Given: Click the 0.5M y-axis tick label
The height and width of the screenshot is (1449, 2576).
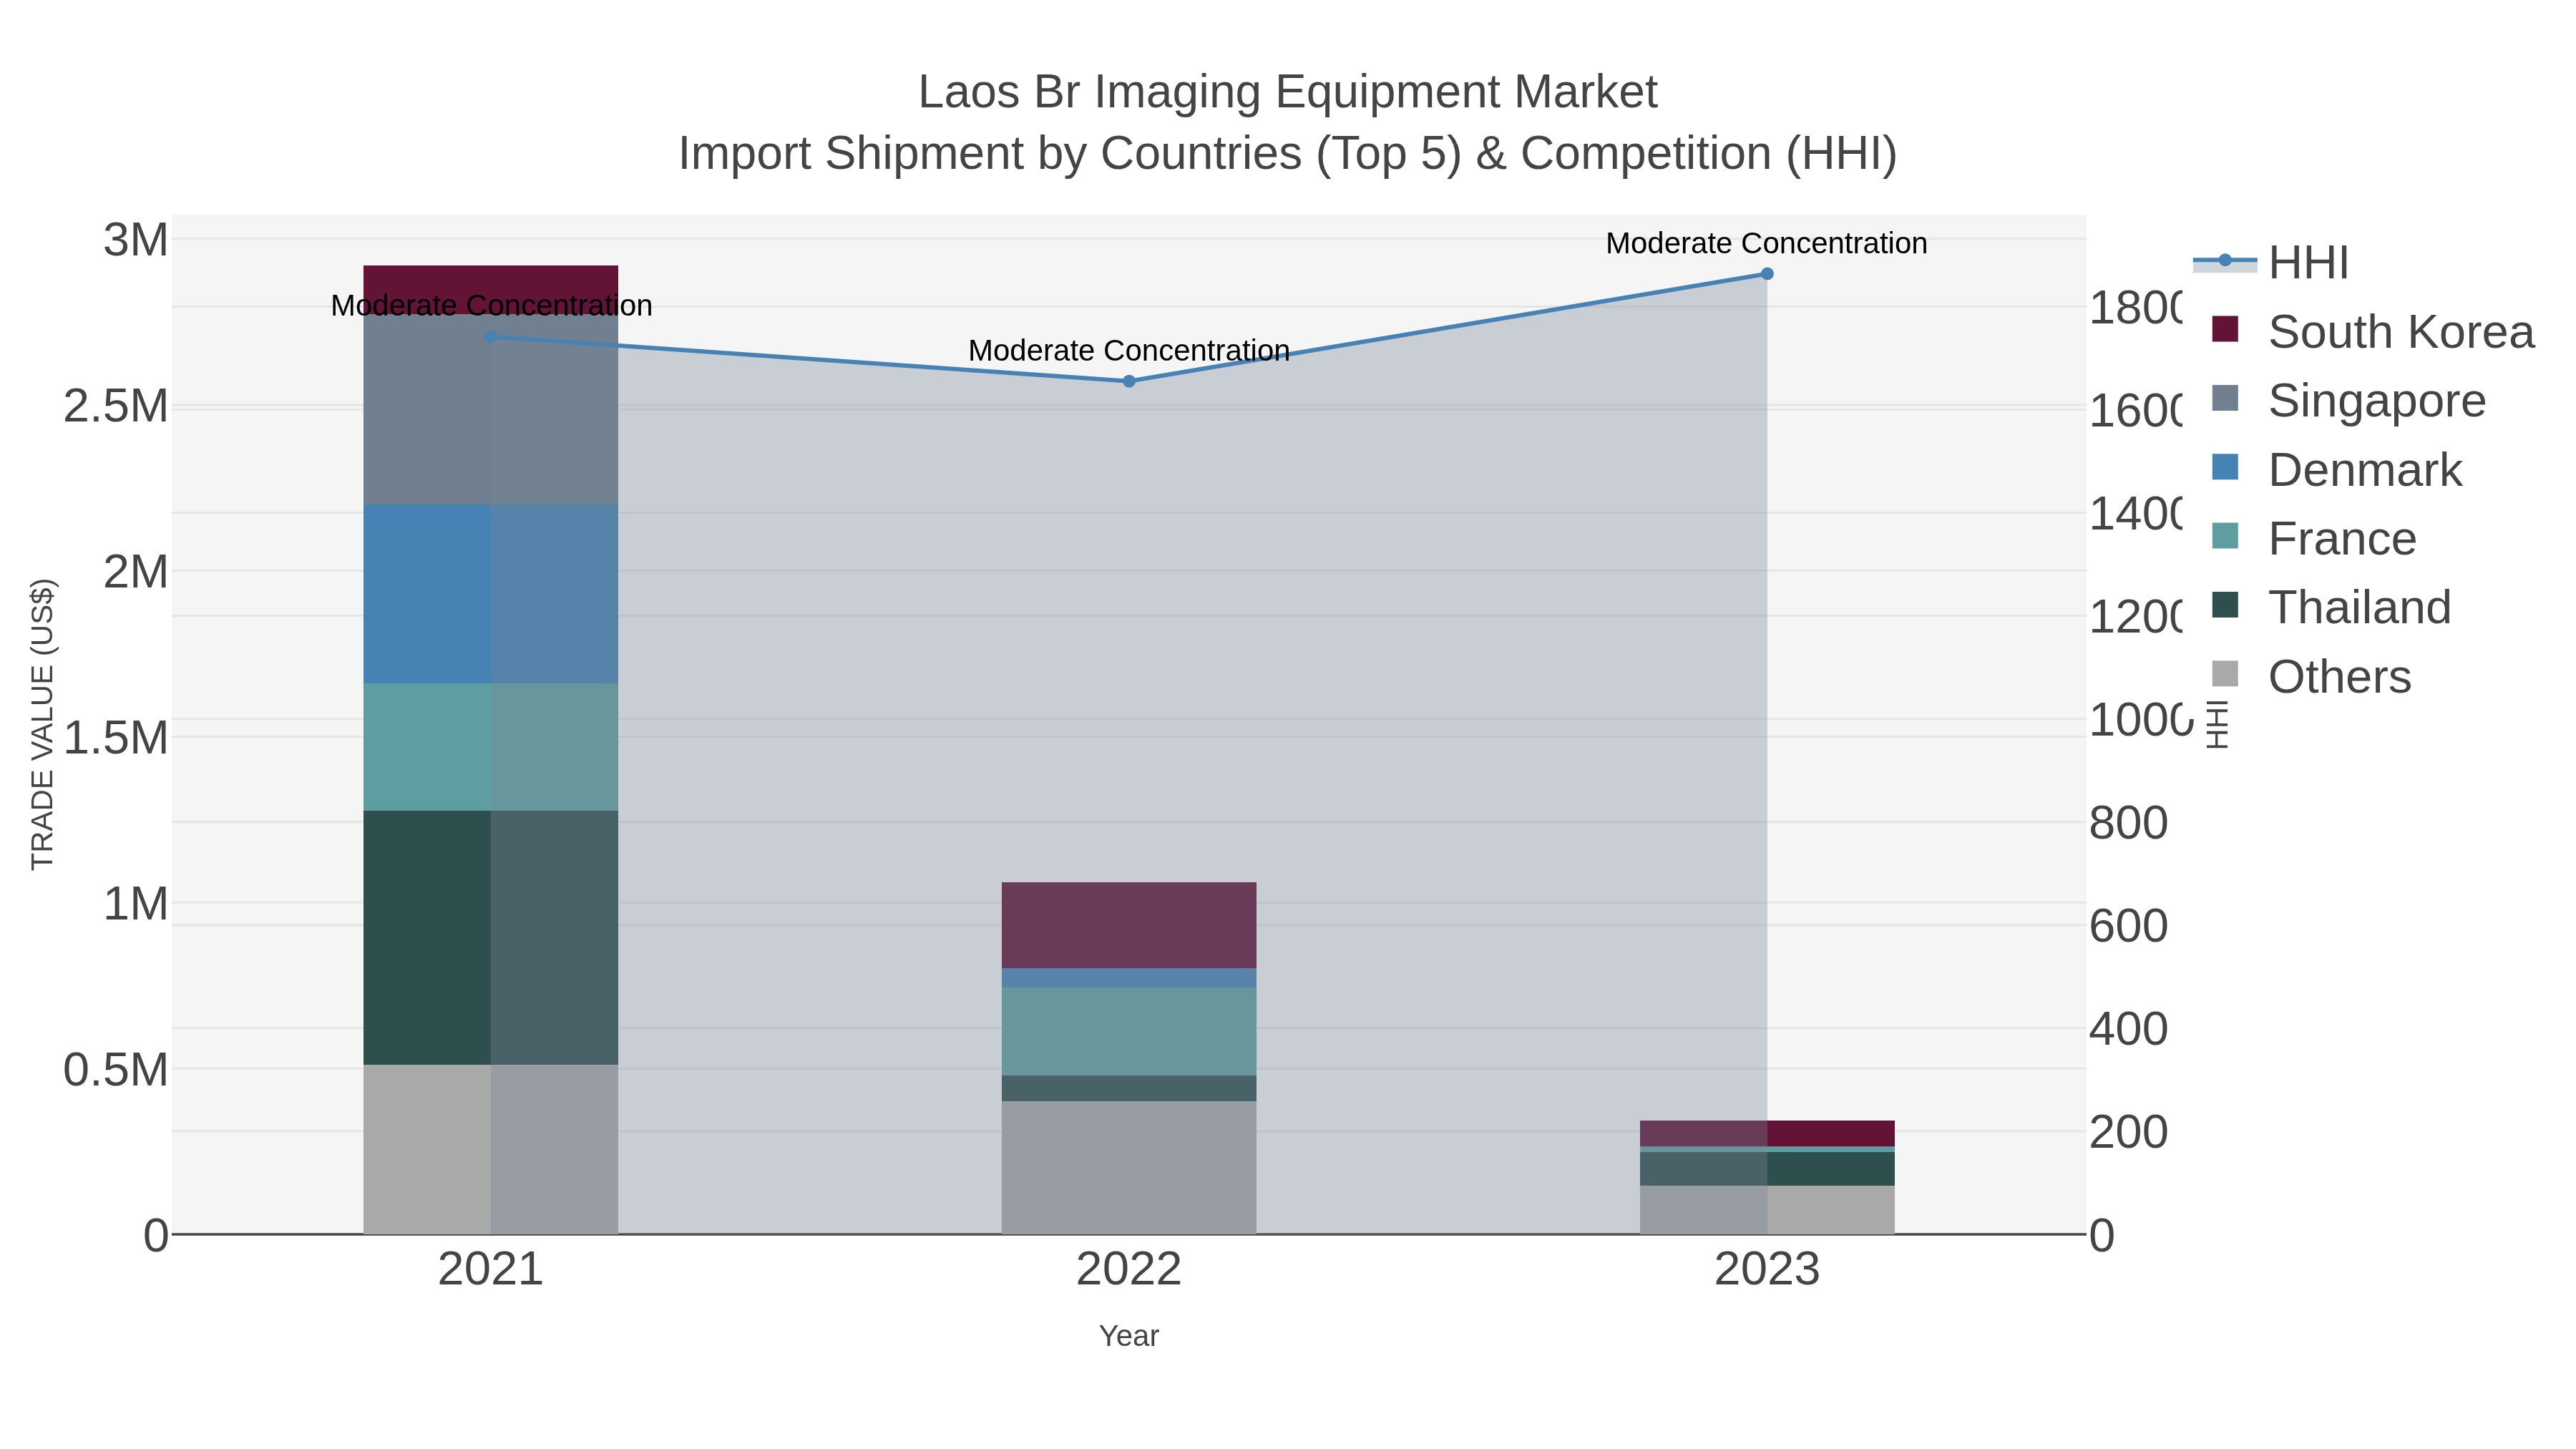Looking at the screenshot, I should coord(116,1070).
